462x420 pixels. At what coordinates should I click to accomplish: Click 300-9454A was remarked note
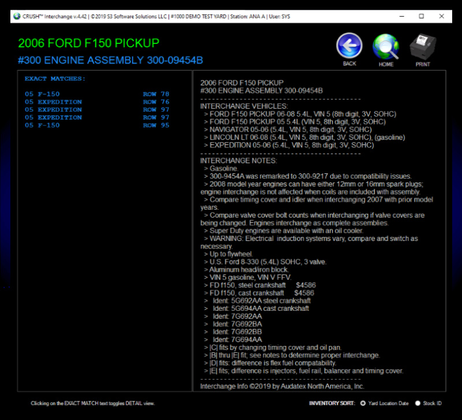coord(308,176)
